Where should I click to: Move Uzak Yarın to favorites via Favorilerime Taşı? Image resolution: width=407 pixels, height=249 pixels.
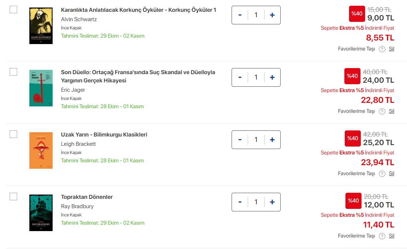tap(356, 173)
